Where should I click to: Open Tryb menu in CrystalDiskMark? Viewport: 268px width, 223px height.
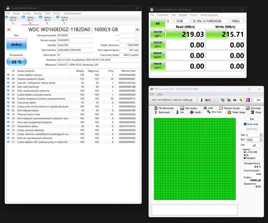(174, 15)
